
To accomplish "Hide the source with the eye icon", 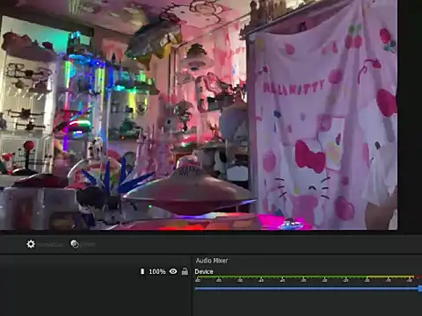I will (x=173, y=271).
